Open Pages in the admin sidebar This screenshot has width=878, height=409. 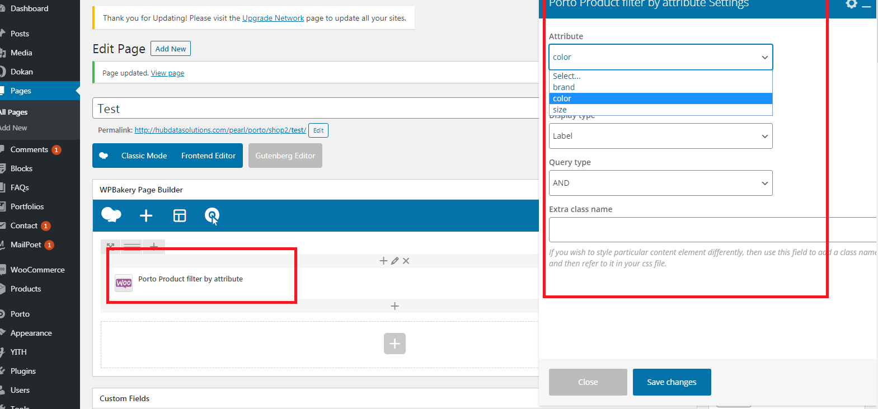[40, 91]
